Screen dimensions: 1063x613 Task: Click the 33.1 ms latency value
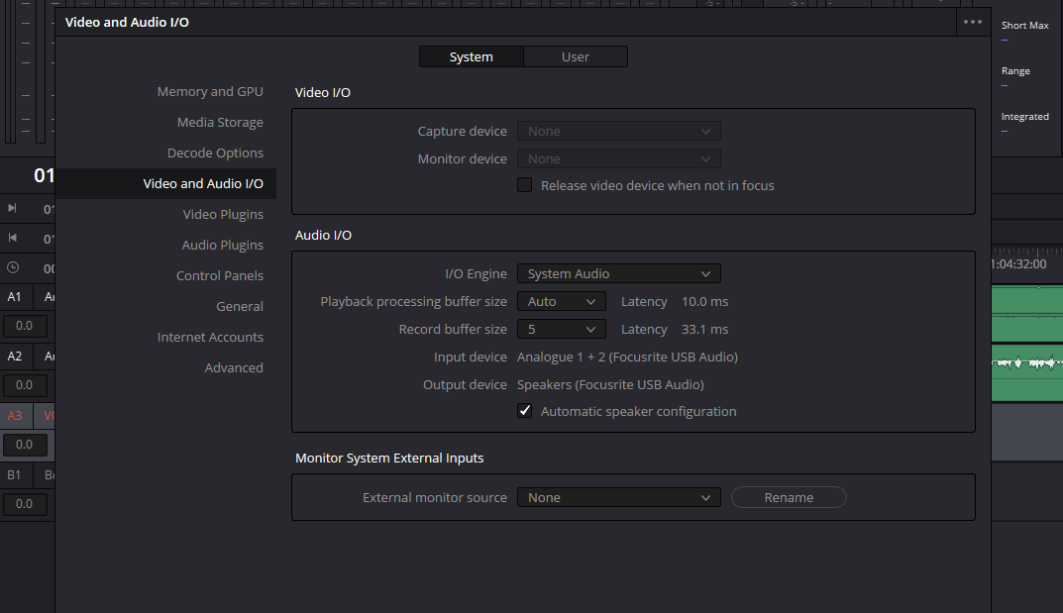tap(704, 329)
